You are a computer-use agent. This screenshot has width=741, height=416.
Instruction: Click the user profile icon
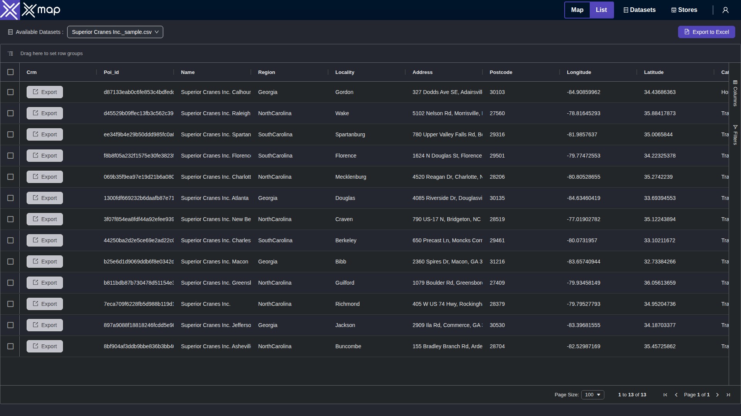(726, 10)
